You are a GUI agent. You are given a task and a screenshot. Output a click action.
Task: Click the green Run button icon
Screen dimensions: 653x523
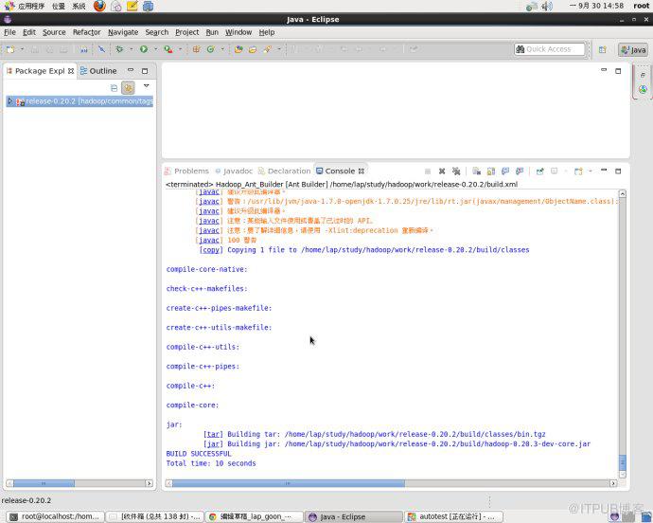pyautogui.click(x=144, y=49)
